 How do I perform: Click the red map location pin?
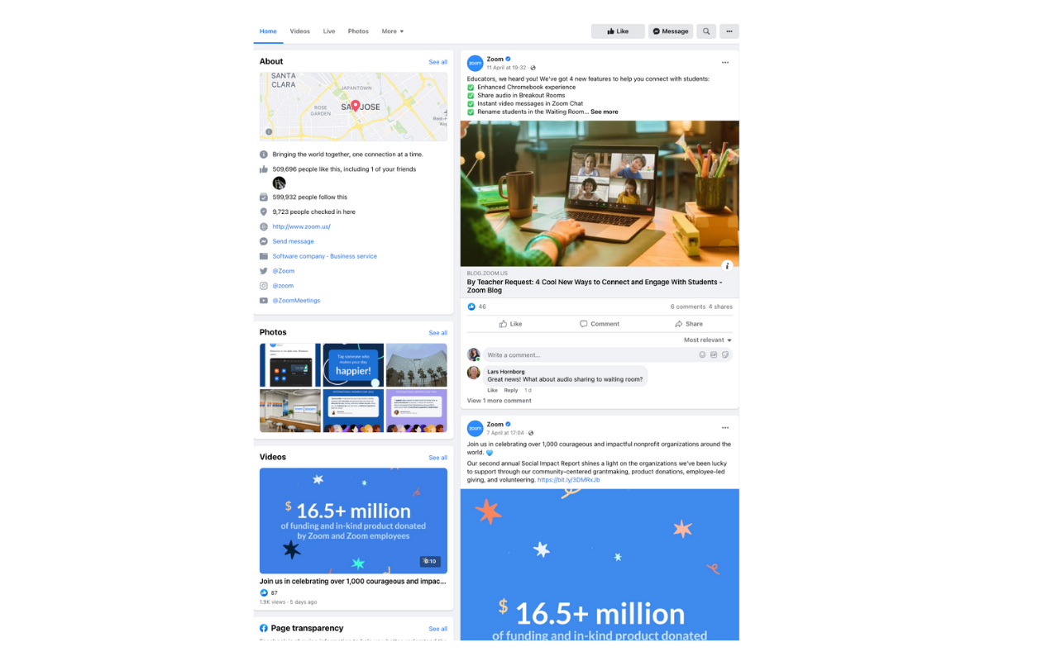pos(355,106)
